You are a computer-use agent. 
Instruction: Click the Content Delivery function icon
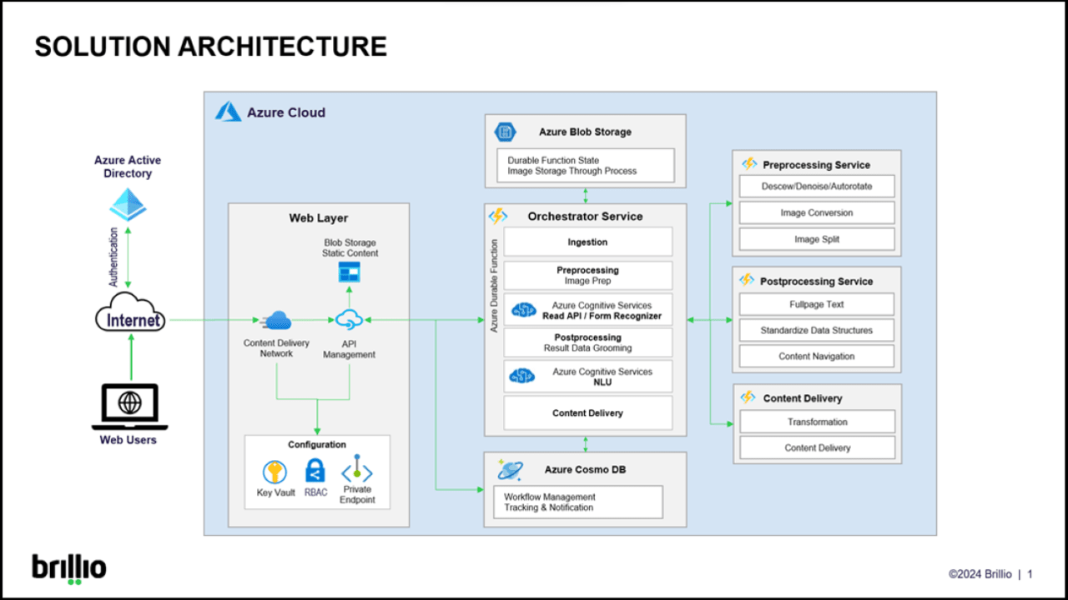pyautogui.click(x=748, y=397)
